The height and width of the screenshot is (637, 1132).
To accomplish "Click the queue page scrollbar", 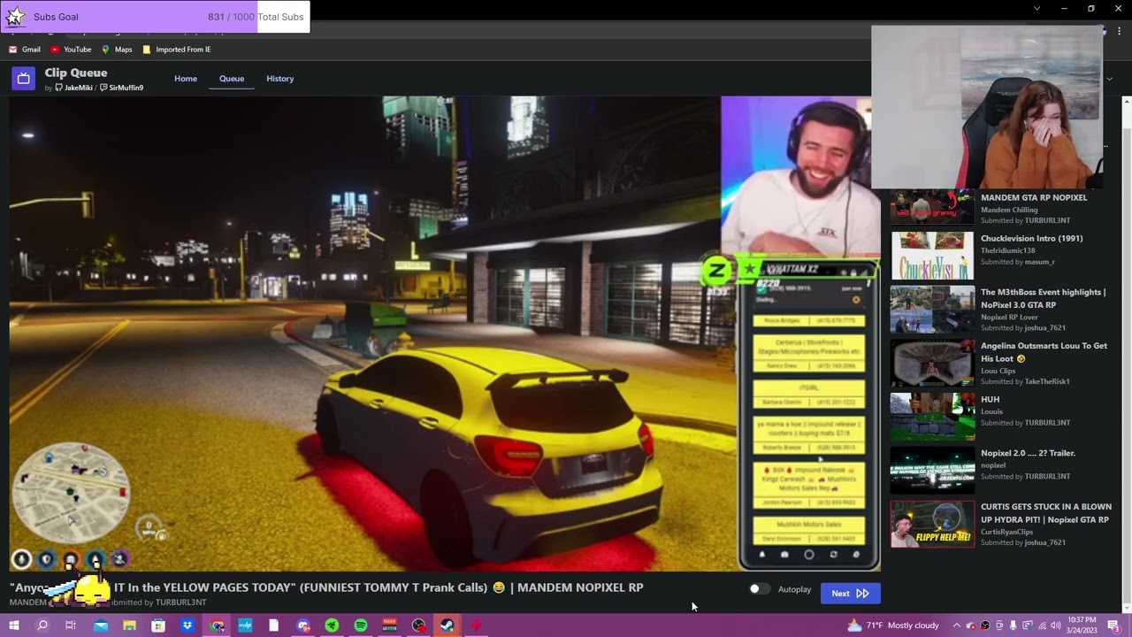I will click(x=1126, y=363).
